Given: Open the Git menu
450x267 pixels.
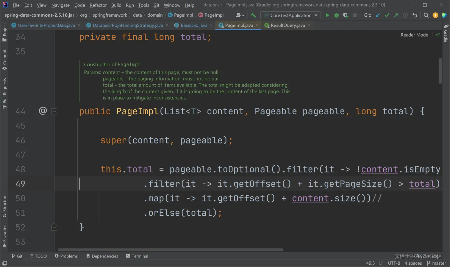Looking at the screenshot, I should point(156,5).
